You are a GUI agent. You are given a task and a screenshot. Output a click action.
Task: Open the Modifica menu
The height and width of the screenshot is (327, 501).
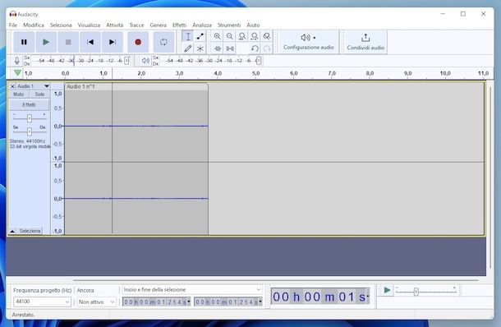tap(34, 25)
